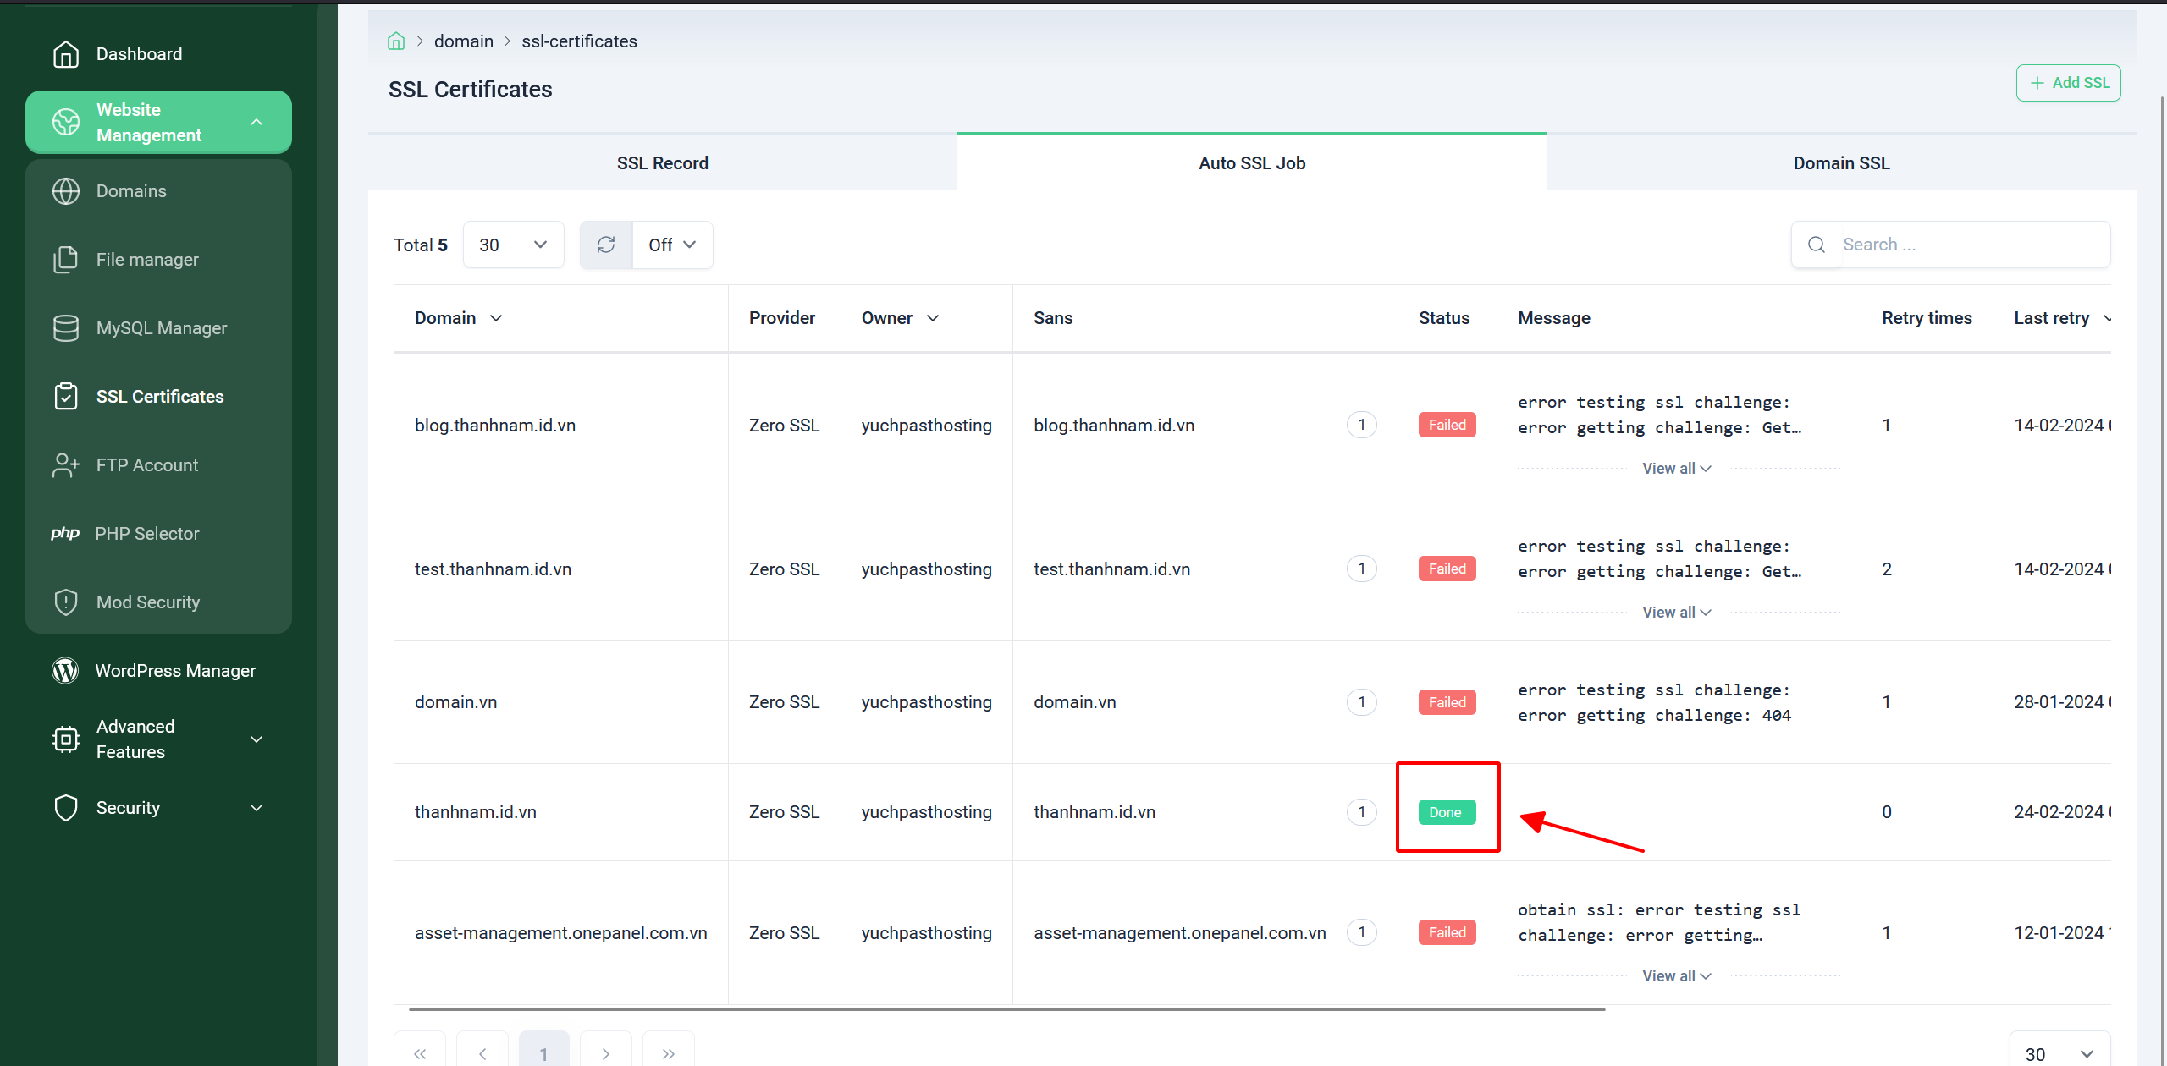Screen dimensions: 2167x1066
Task: Click the Domains globe icon
Action: (66, 191)
